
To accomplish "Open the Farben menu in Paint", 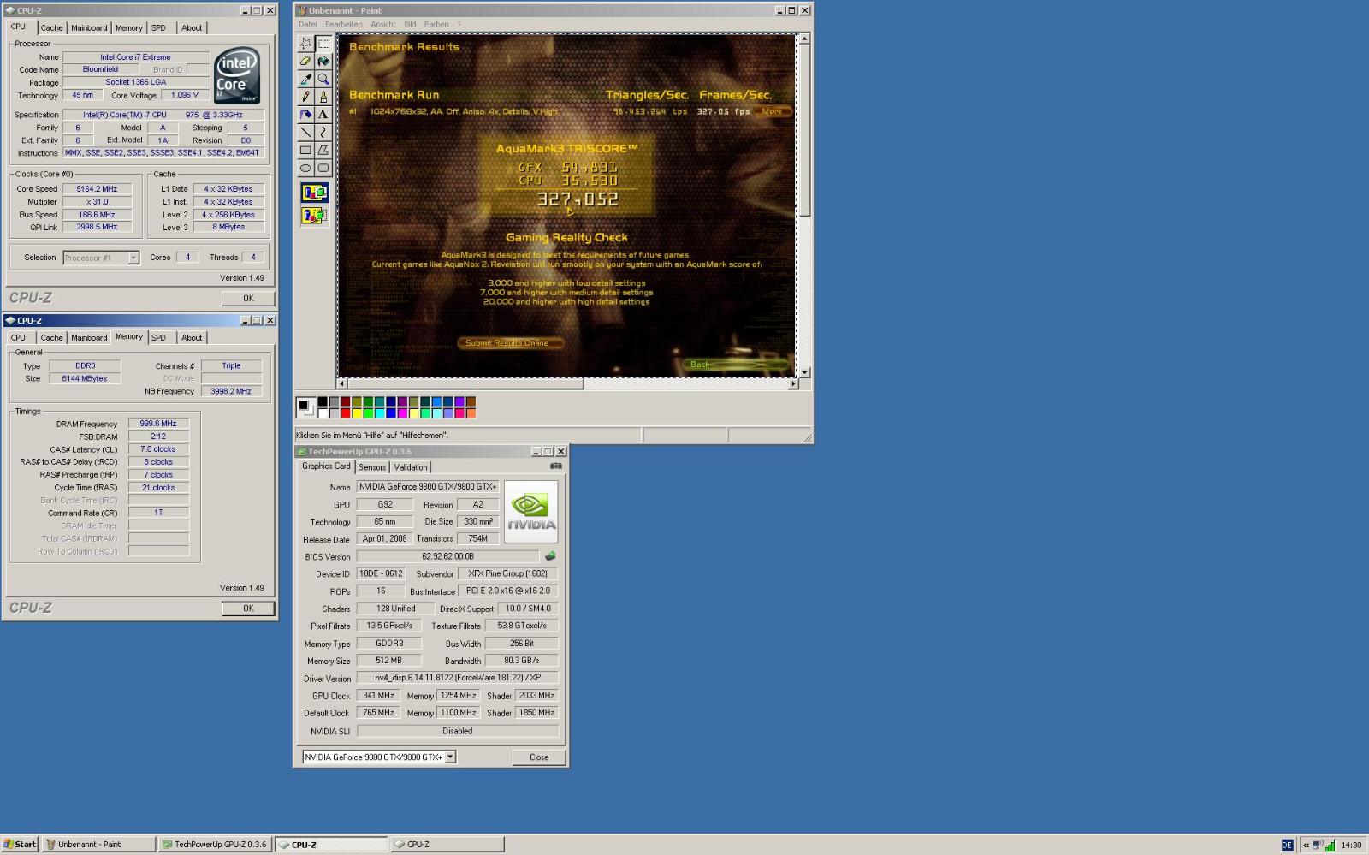I will [436, 24].
